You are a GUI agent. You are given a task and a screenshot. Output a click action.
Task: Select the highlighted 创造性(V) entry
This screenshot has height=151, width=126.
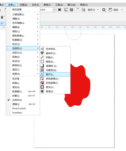click(23, 48)
